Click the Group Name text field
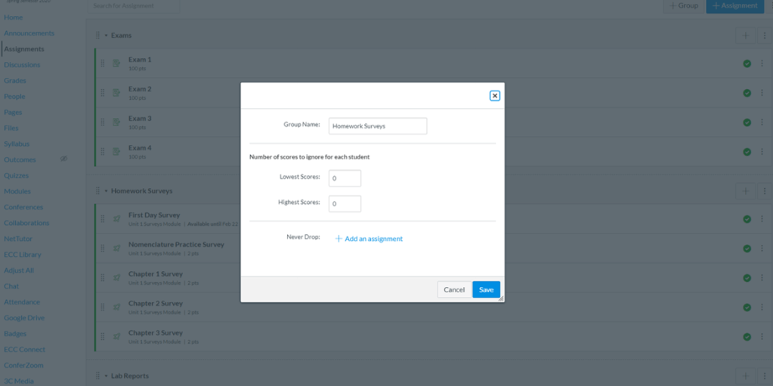Image resolution: width=773 pixels, height=386 pixels. 377,126
